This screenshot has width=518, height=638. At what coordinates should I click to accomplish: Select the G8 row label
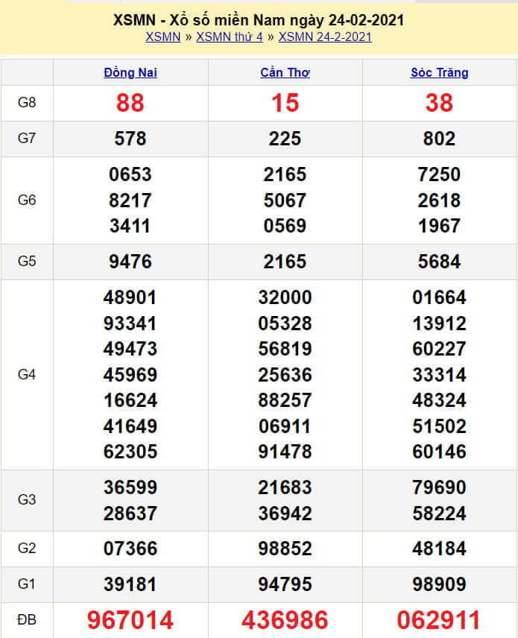[27, 103]
